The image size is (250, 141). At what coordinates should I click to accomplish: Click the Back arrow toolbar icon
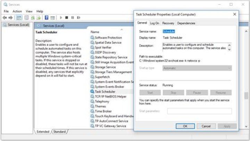(x=5, y=18)
